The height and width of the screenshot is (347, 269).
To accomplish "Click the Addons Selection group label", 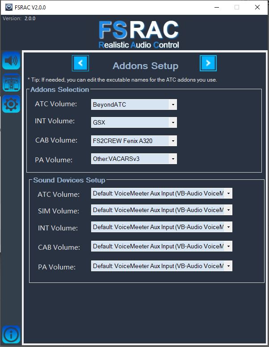I will (60, 89).
